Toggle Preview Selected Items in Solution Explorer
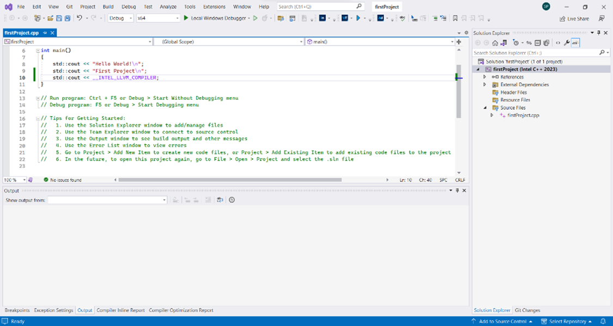613x326 pixels. 575,43
